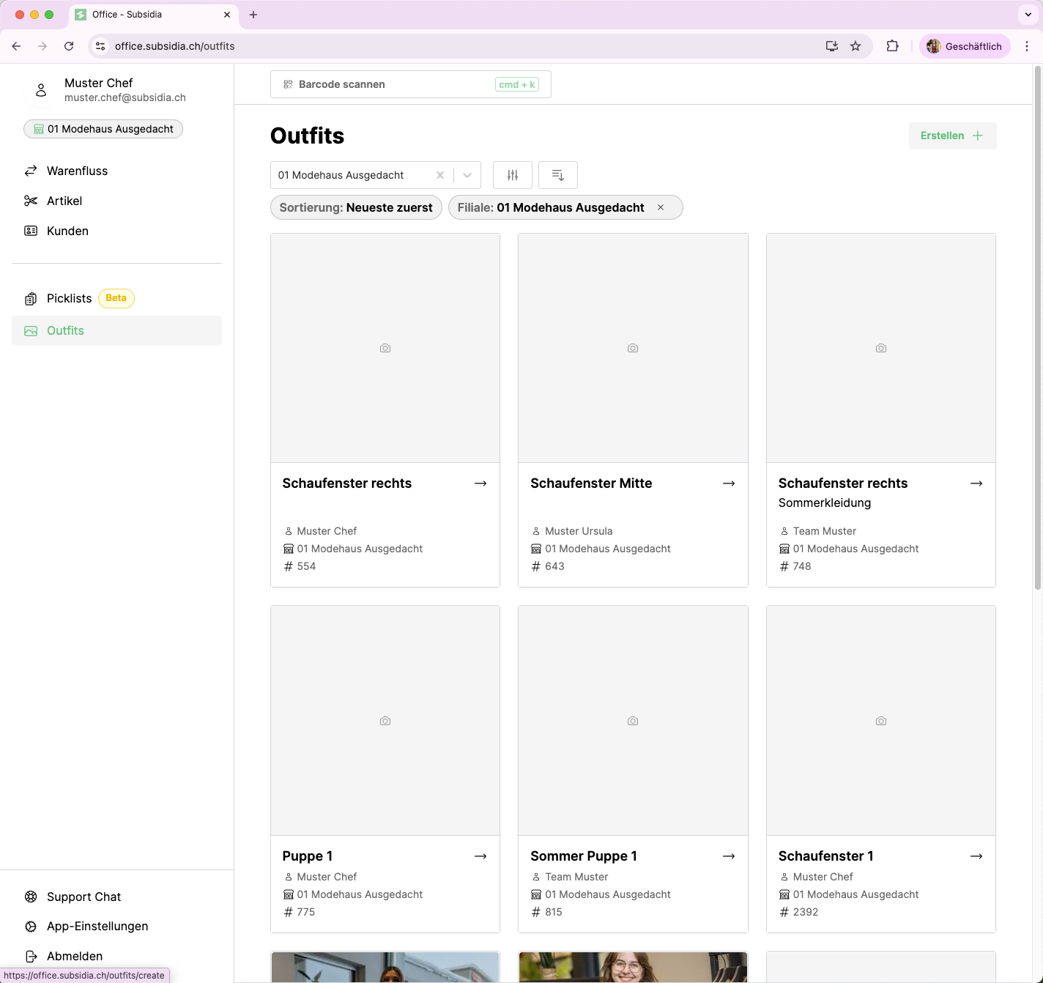Open the sort order icon button
The width and height of the screenshot is (1043, 983).
point(558,175)
